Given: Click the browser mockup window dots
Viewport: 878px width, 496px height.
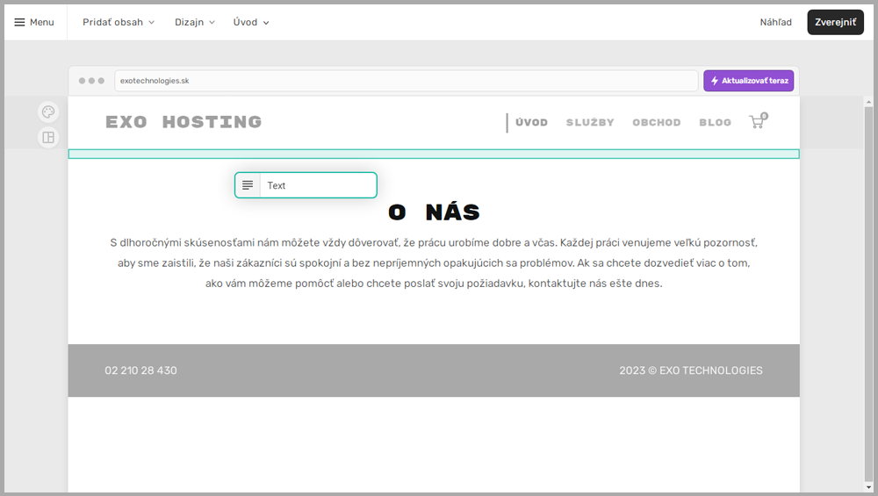Looking at the screenshot, I should 91,81.
